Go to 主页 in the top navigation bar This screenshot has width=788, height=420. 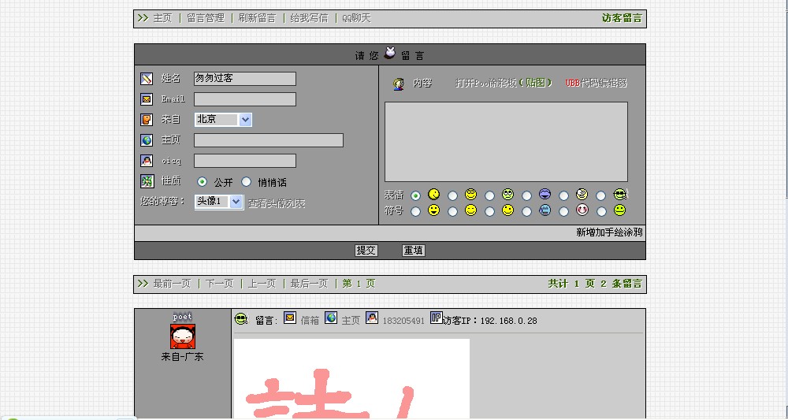tap(162, 18)
